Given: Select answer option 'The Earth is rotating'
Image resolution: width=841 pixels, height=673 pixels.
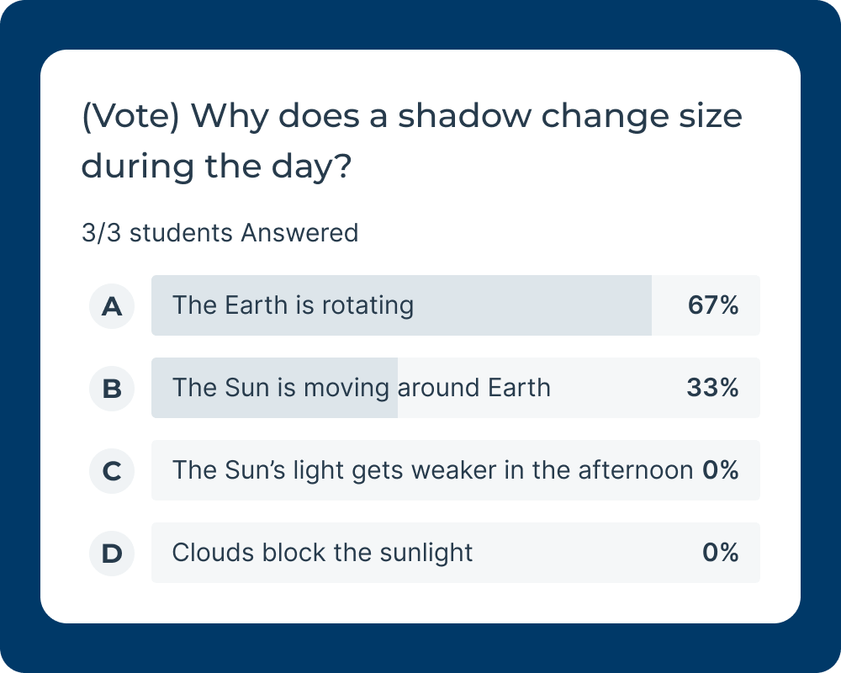Looking at the screenshot, I should (293, 306).
